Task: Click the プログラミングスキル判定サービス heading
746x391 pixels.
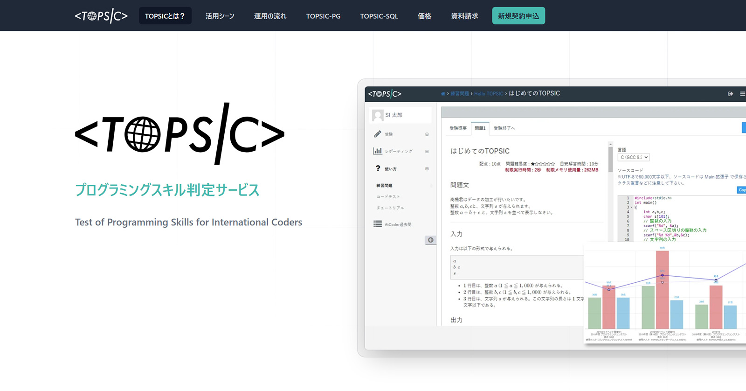Action: coord(167,190)
